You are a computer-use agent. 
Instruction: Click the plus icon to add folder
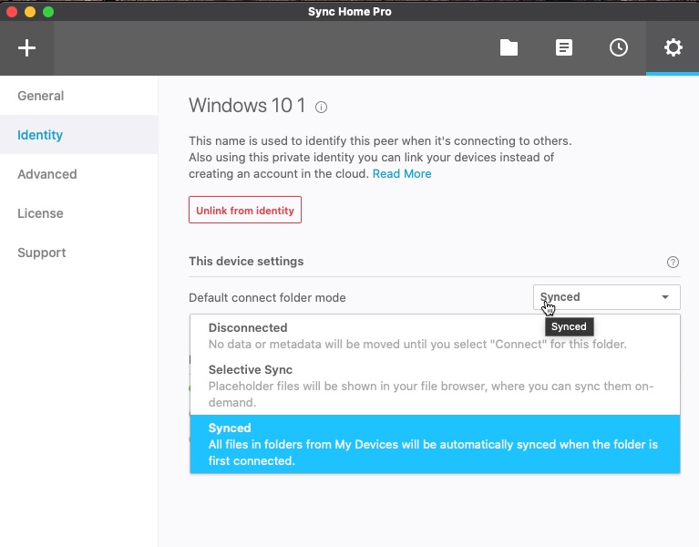[26, 47]
